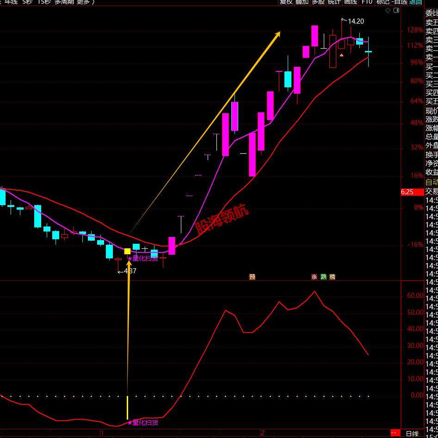Click the red 6.25 price tag on the axis
The image size is (438, 438).
coord(412,192)
